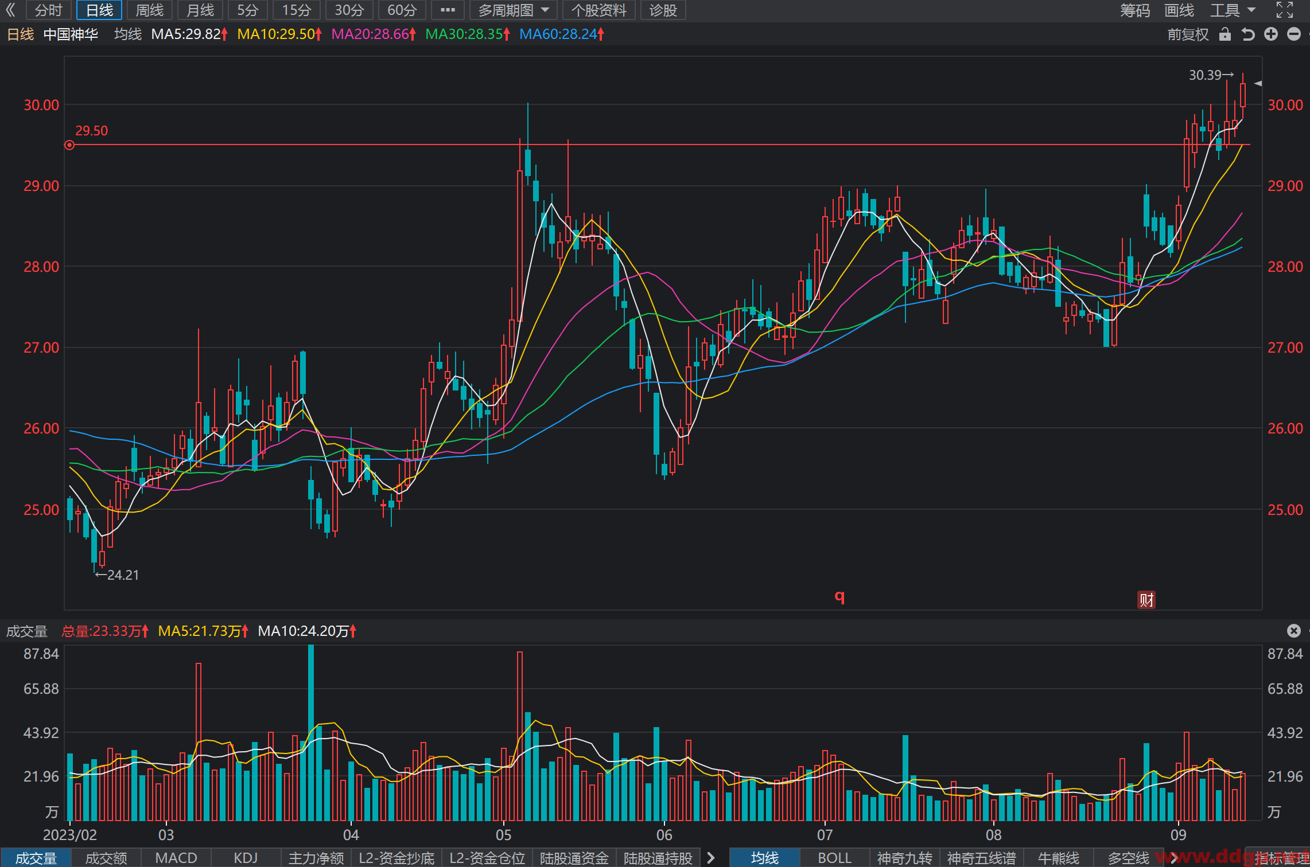Click the 财 financial report marker
The height and width of the screenshot is (867, 1310).
[1146, 600]
